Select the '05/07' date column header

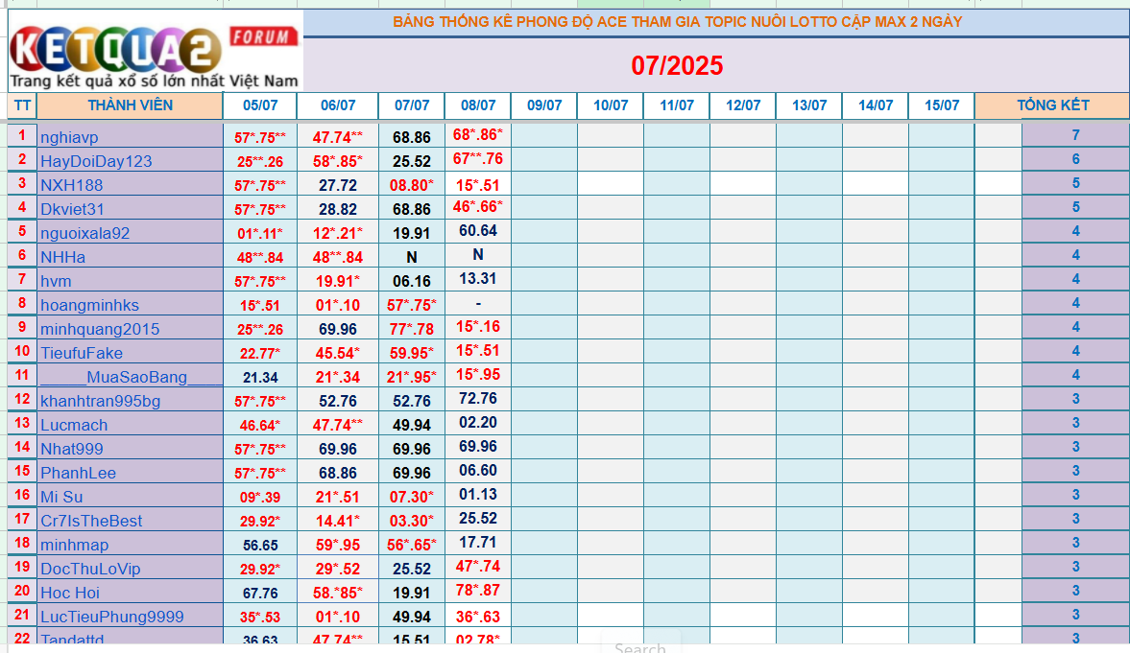tap(260, 105)
